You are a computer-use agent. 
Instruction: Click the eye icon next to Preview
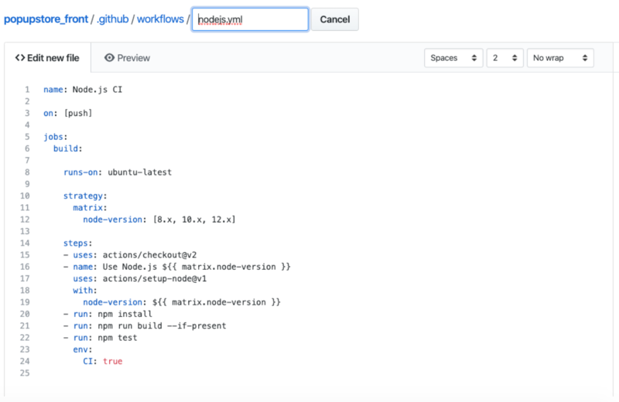pos(109,58)
